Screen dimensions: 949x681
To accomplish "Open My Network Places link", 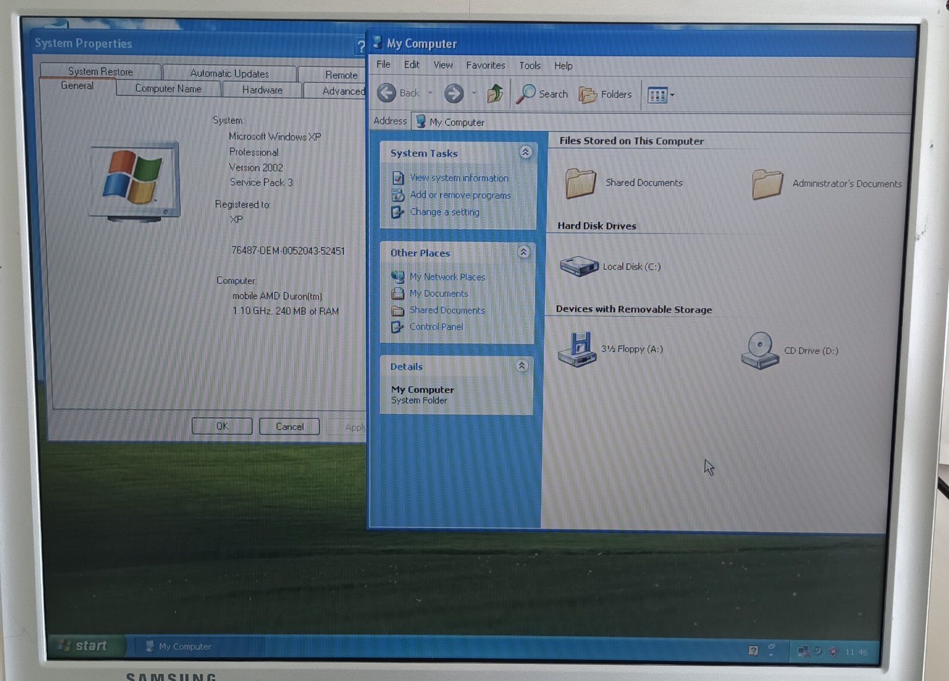I will coord(447,277).
